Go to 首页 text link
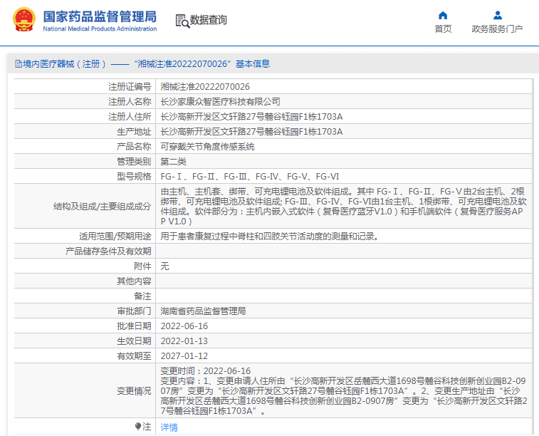The height and width of the screenshot is (436, 539). (443, 29)
